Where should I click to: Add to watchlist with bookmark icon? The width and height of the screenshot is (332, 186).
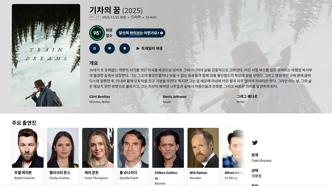tap(124, 49)
